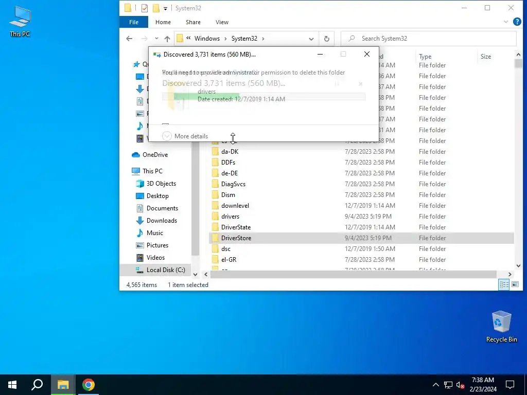
Task: Click the da-DK folder icon
Action: coord(215,152)
